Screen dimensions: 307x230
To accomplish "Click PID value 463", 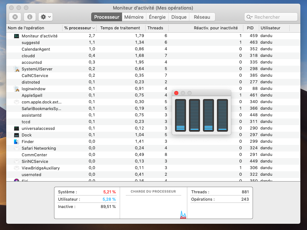I will click(x=254, y=43).
